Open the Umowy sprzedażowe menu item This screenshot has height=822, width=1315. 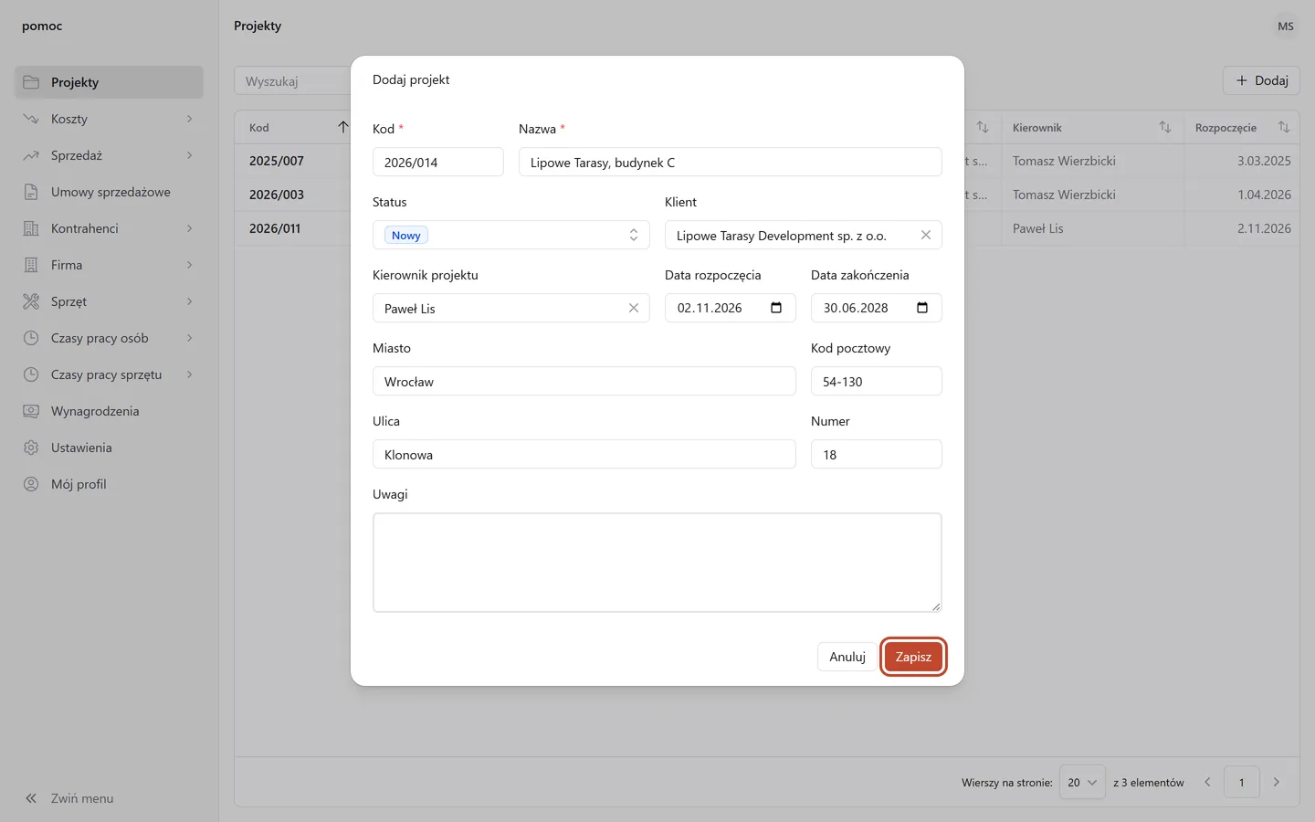[109, 192]
